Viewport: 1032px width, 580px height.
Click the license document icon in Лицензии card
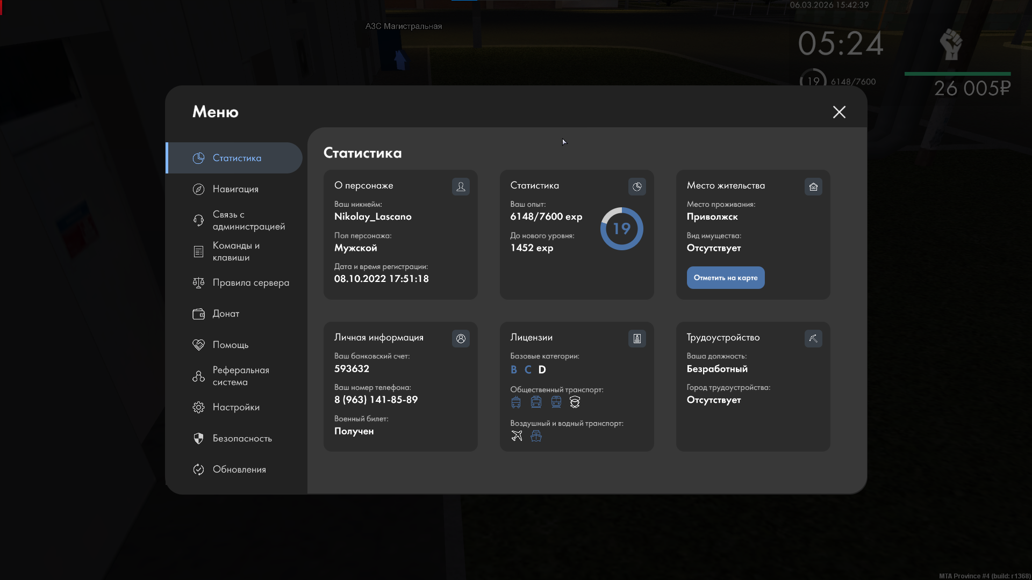click(637, 338)
